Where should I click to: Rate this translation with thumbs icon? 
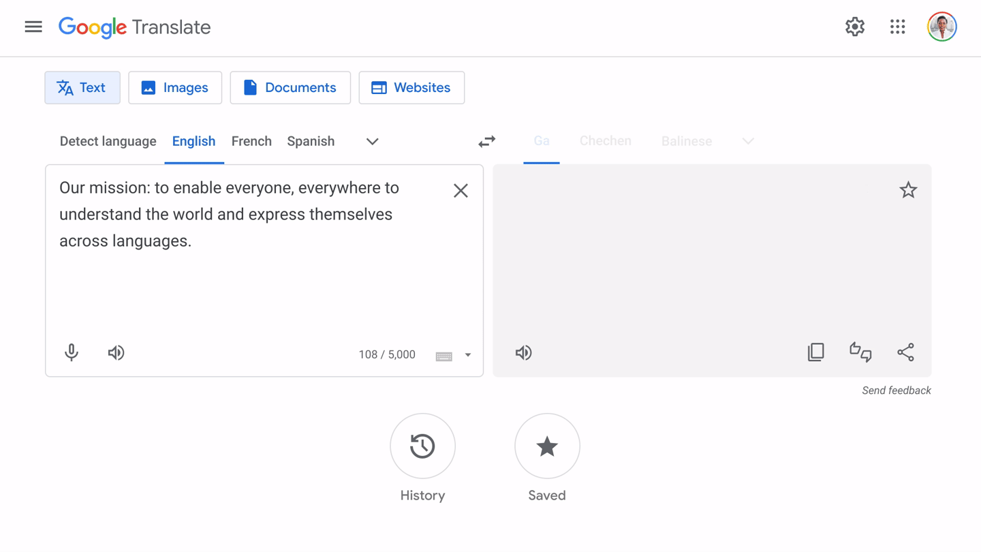pos(860,352)
